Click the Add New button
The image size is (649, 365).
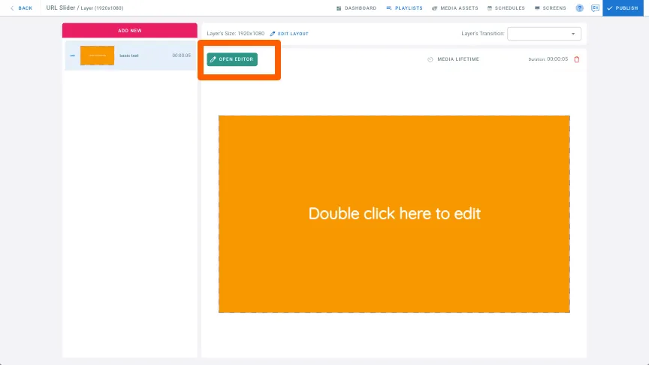[129, 30]
